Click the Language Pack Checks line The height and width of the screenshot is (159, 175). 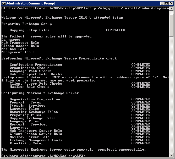coord(31,71)
